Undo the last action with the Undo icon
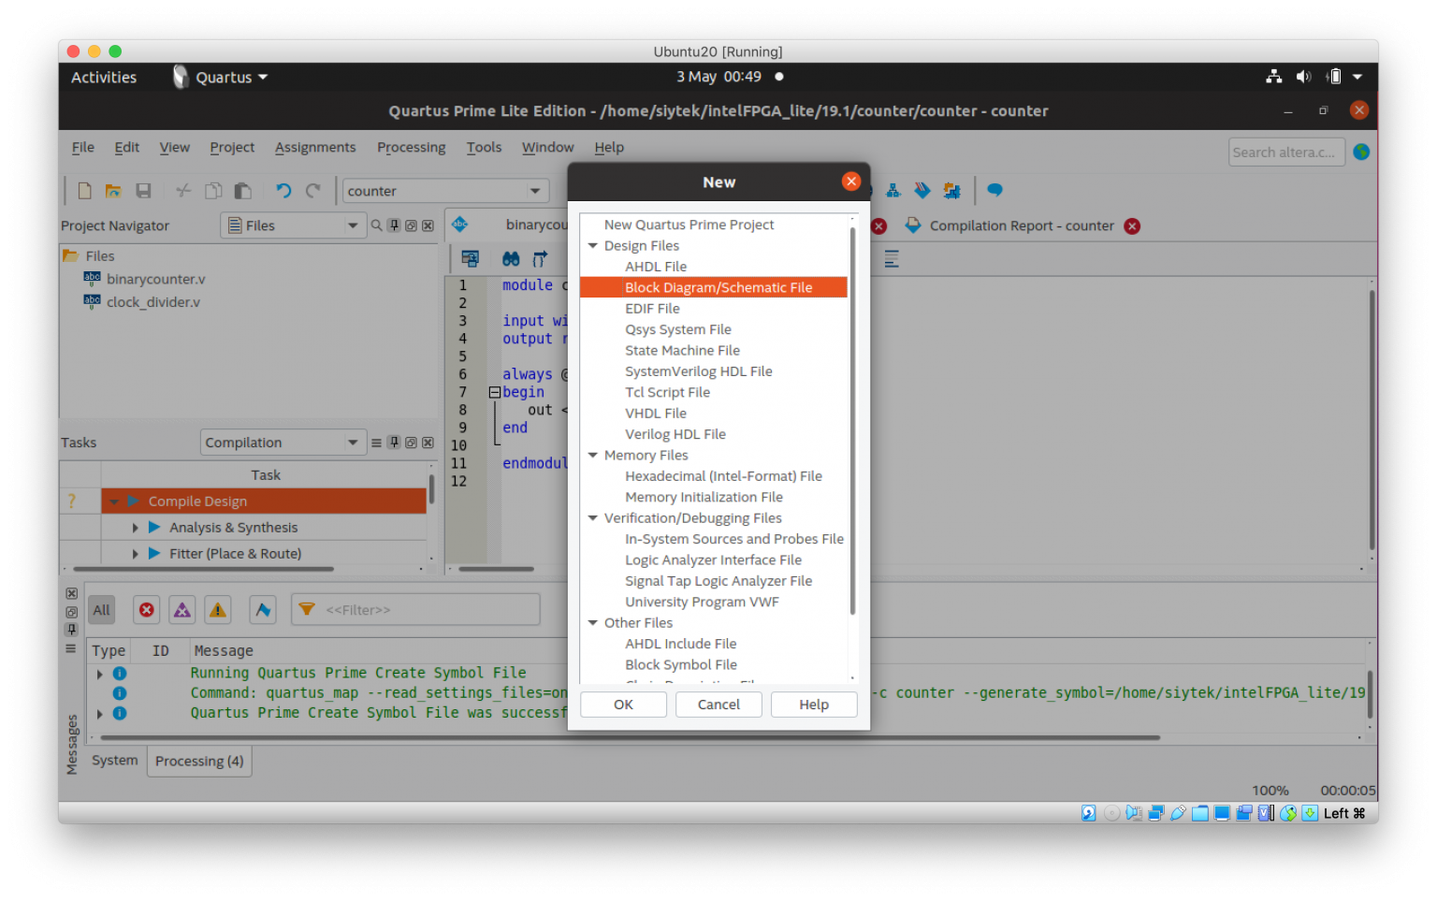The height and width of the screenshot is (901, 1437). tap(283, 190)
